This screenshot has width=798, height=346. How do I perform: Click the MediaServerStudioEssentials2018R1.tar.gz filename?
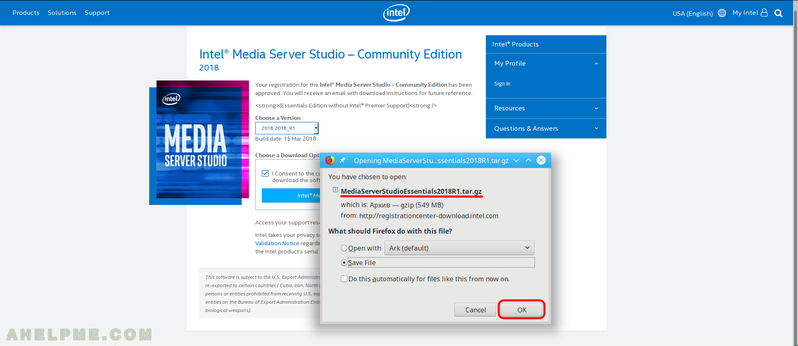tap(411, 191)
